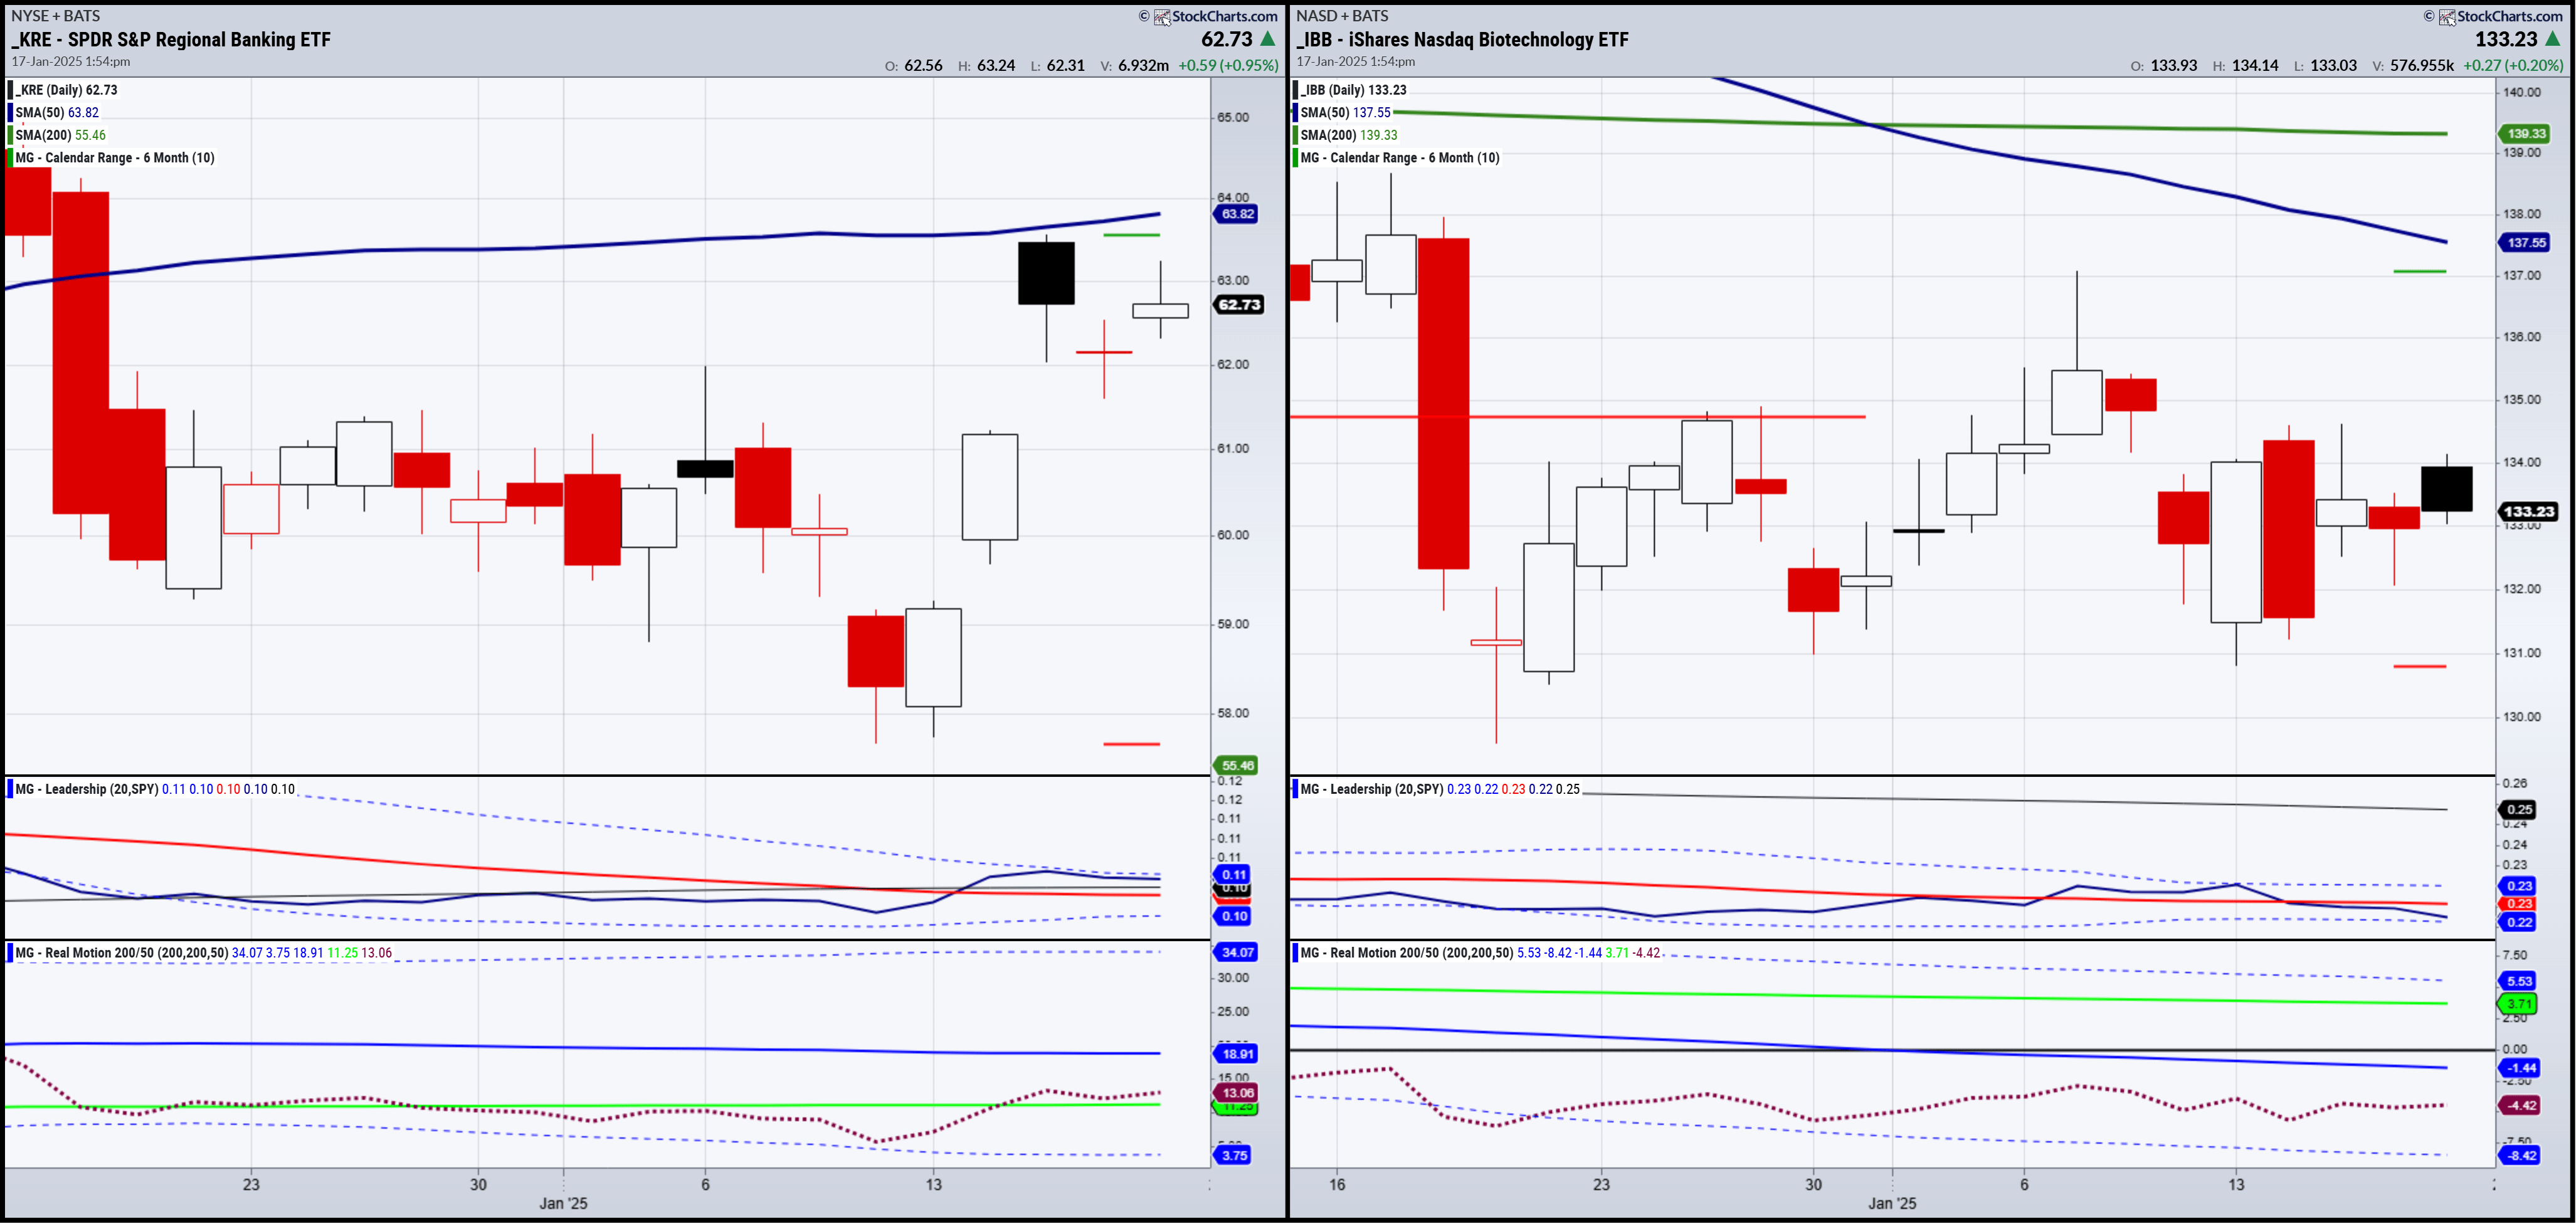Click the green 139.33 SMA price tag
Viewport: 2576px width, 1224px height.
2525,134
